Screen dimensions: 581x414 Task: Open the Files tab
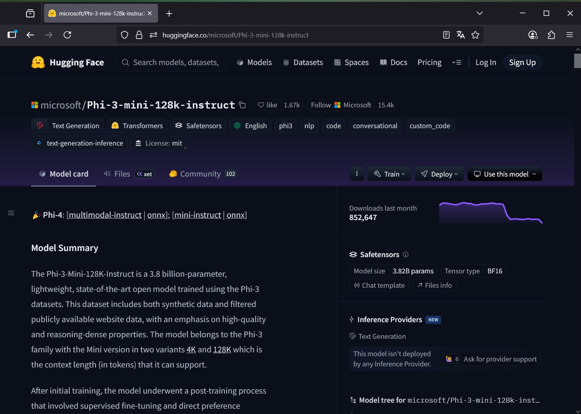pos(129,174)
